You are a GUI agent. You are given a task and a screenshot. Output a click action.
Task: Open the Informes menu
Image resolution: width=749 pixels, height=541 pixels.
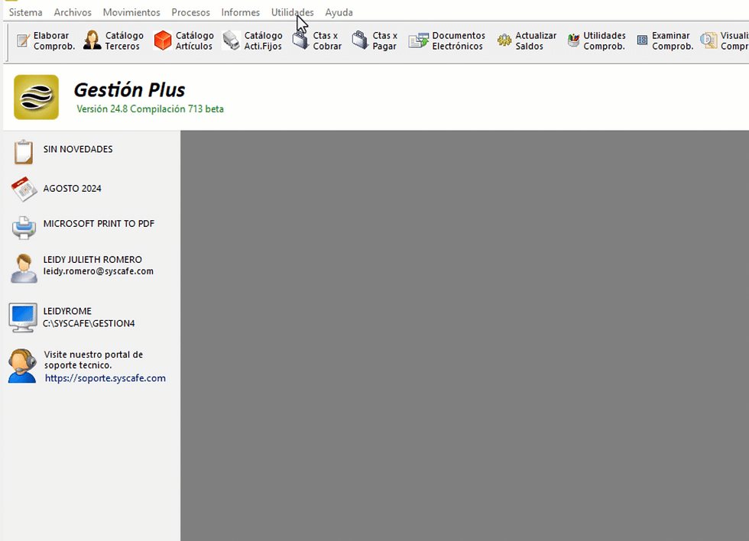coord(240,12)
